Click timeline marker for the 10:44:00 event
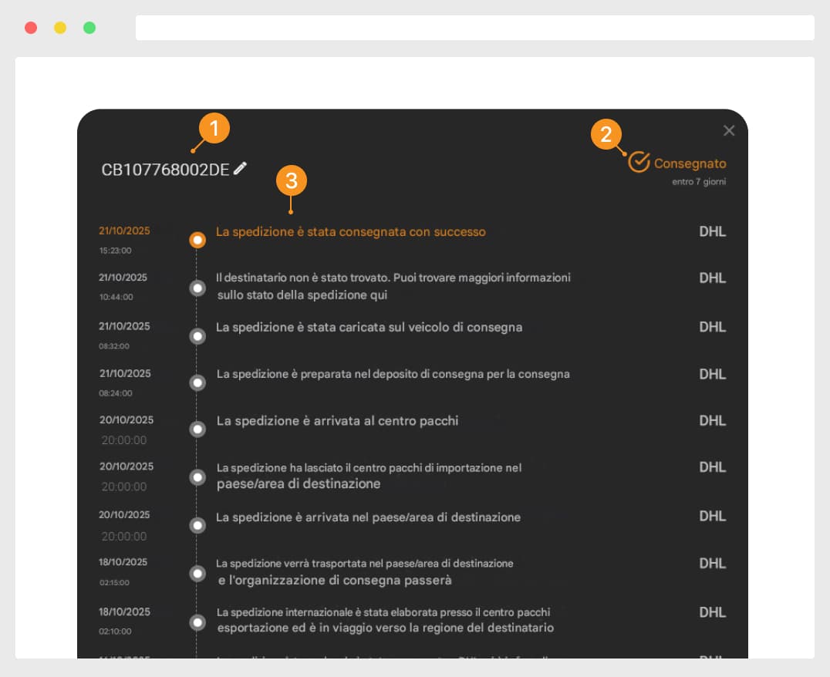Viewport: 830px width, 677px height. pyautogui.click(x=197, y=288)
